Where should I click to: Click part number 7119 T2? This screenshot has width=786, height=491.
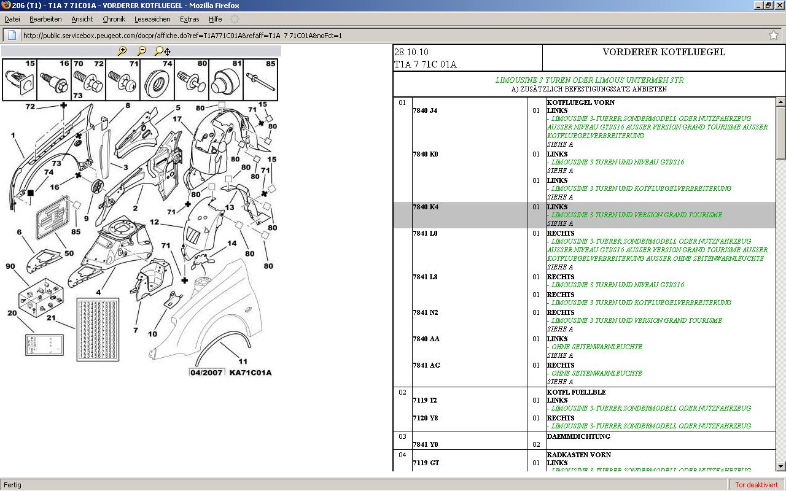pyautogui.click(x=425, y=401)
